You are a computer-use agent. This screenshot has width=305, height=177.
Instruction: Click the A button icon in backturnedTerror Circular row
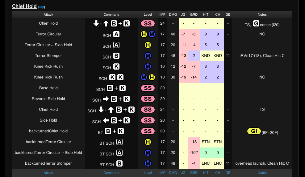coord(119,142)
